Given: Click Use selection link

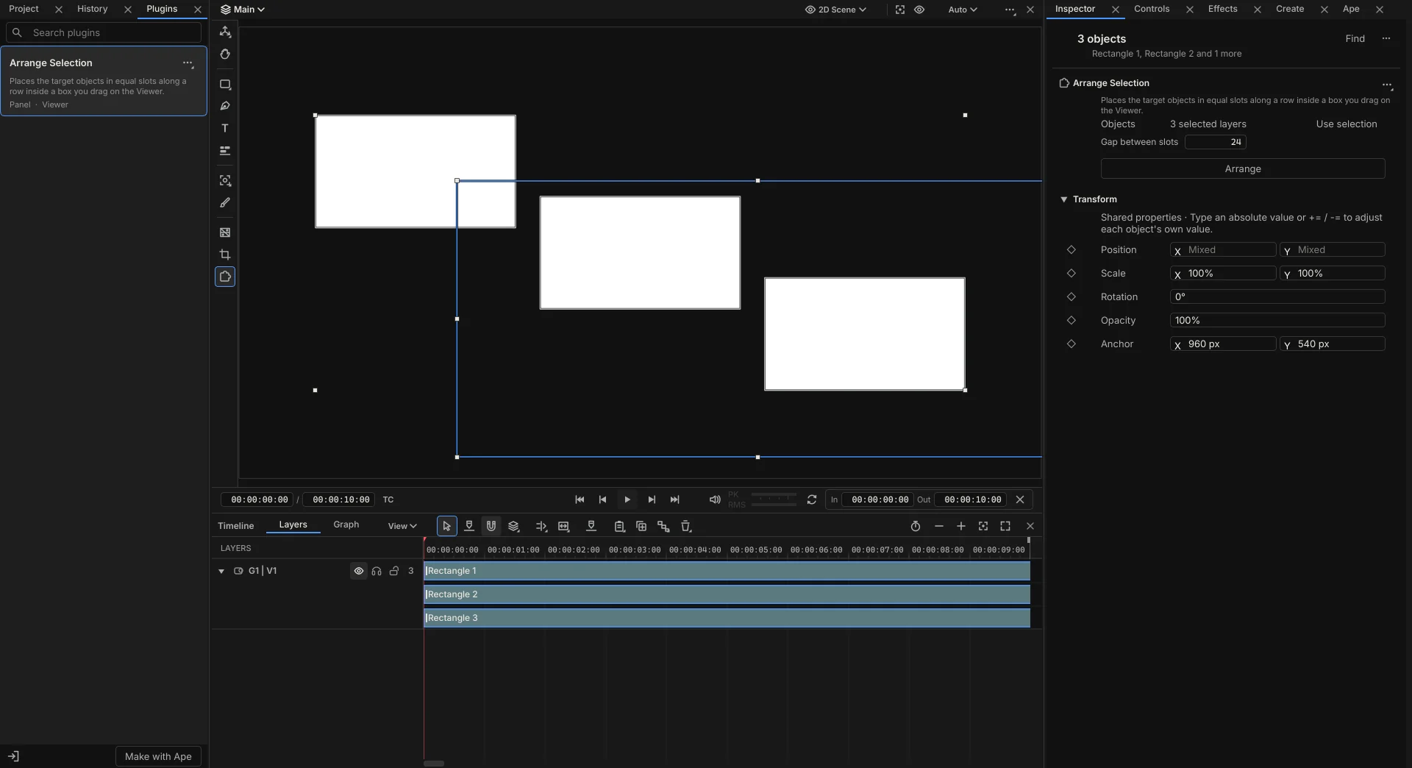Looking at the screenshot, I should click(1347, 124).
